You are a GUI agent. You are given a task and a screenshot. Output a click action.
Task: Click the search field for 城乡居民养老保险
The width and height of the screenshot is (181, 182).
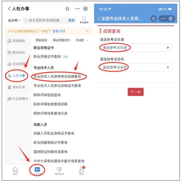46,21
